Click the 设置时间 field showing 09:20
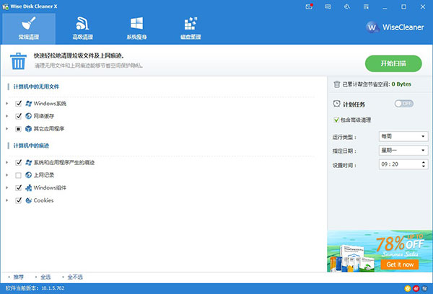This screenshot has width=433, height=294. [x=399, y=165]
